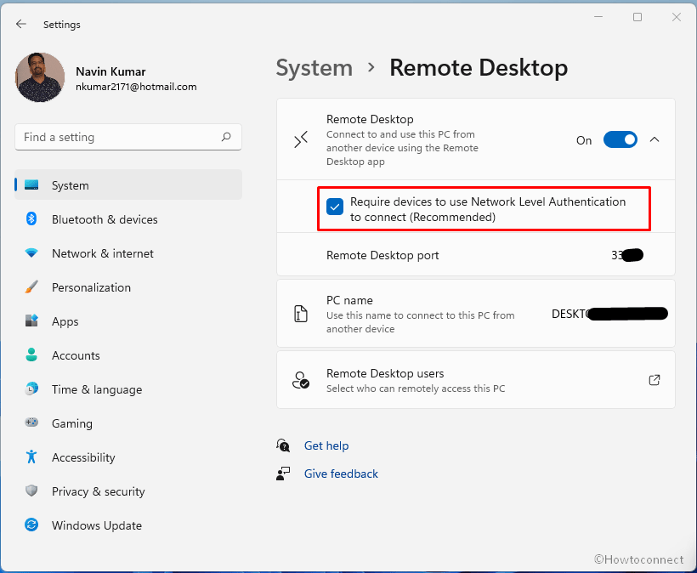This screenshot has height=573, width=697.
Task: Uncheck Require Network Level Authentication checkbox
Action: click(335, 207)
